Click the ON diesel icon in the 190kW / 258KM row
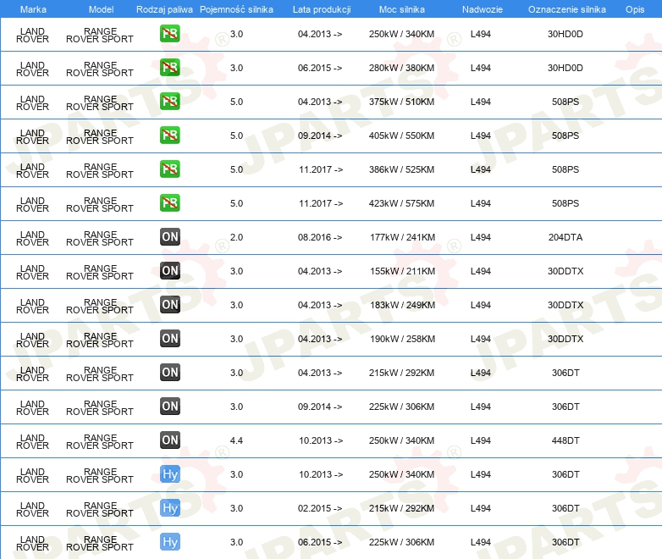The height and width of the screenshot is (559, 662). pos(170,339)
